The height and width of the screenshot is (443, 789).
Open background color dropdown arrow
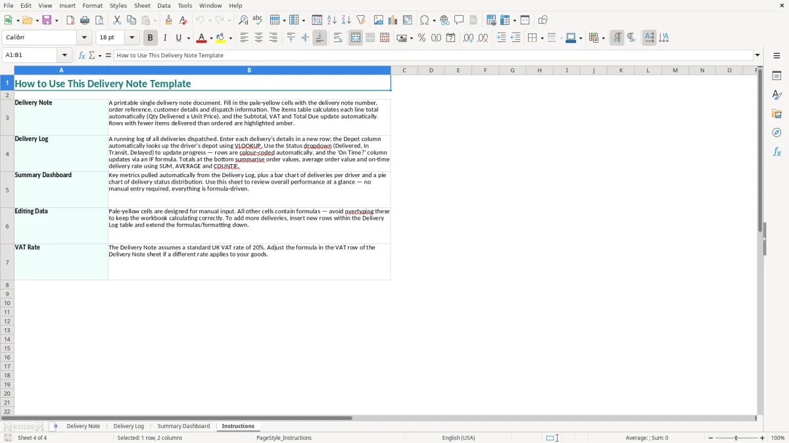pos(231,38)
